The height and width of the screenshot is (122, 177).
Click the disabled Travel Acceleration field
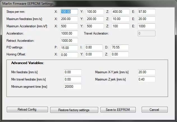click(x=146, y=33)
